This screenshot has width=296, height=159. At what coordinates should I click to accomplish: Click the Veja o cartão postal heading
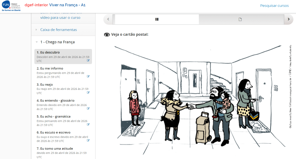tap(130, 35)
